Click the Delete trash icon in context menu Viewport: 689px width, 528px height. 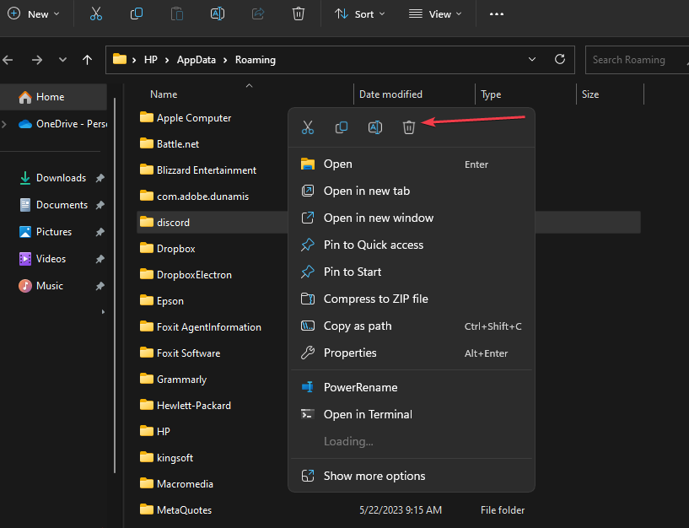coord(409,127)
